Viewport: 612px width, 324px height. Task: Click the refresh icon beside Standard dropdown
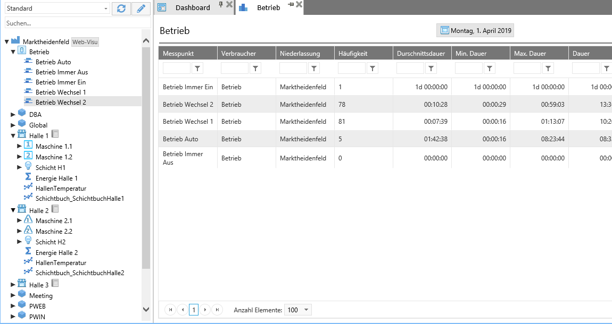121,8
